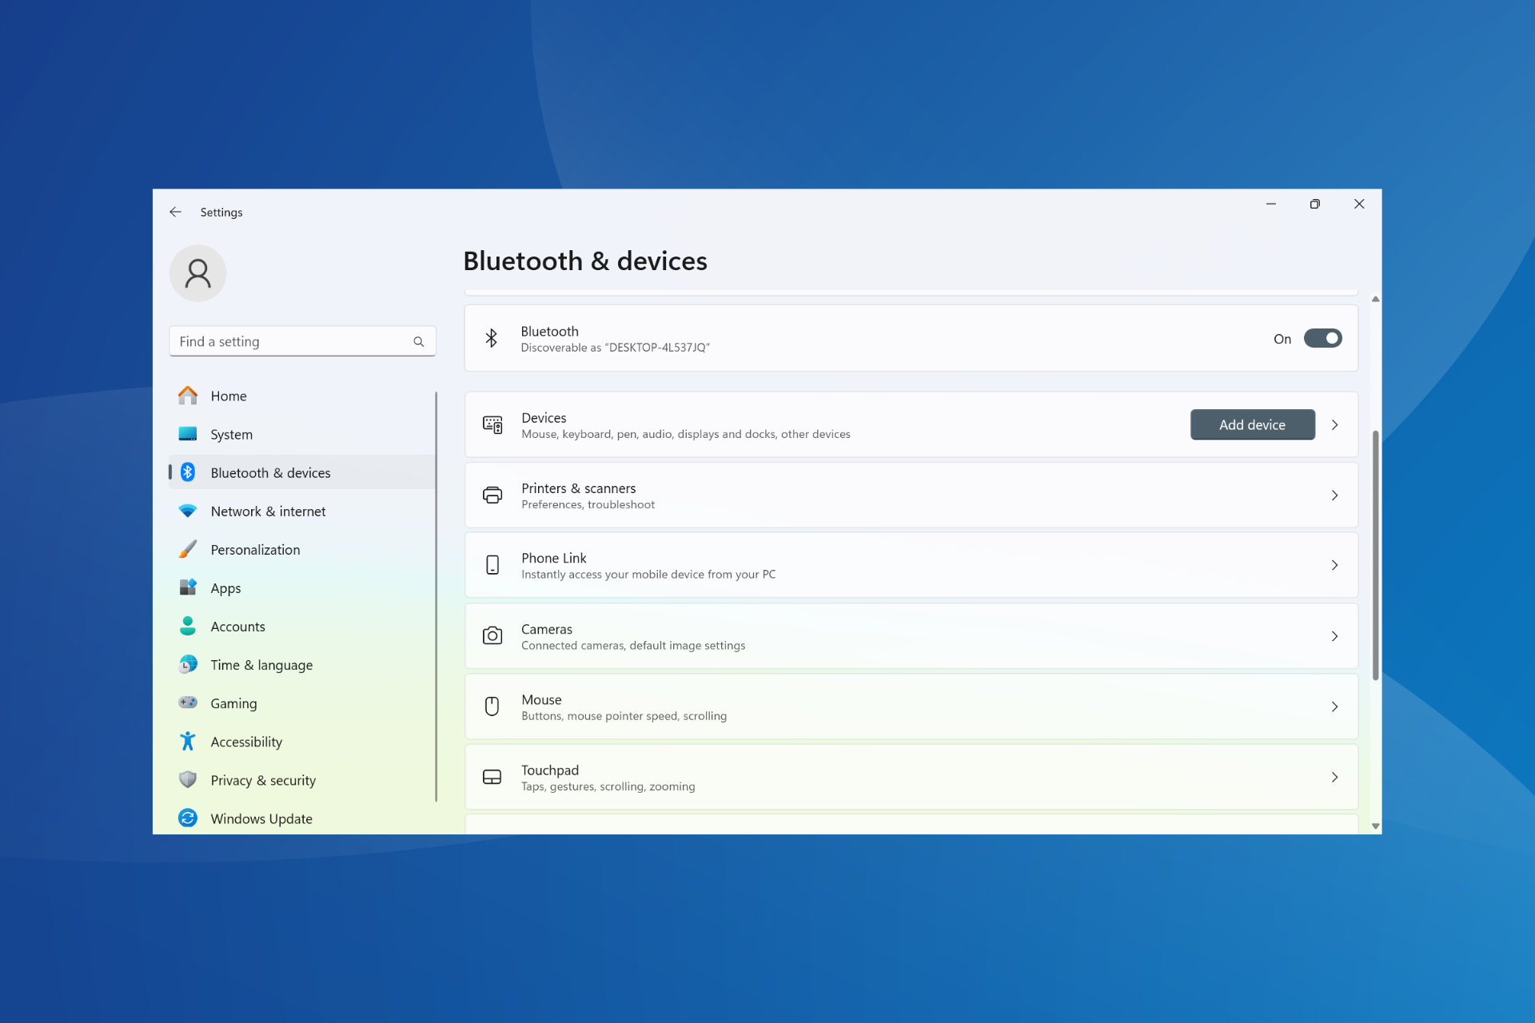Click the Home house icon
This screenshot has width=1535, height=1023.
coord(188,396)
